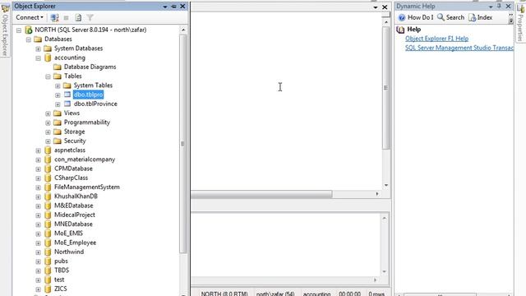Expand the dbo.tblProvince table node

58,104
